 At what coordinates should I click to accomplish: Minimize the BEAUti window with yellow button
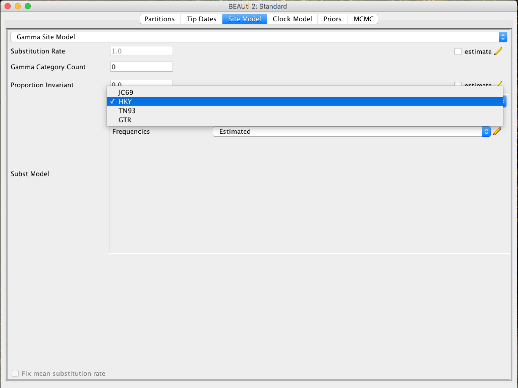click(18, 6)
